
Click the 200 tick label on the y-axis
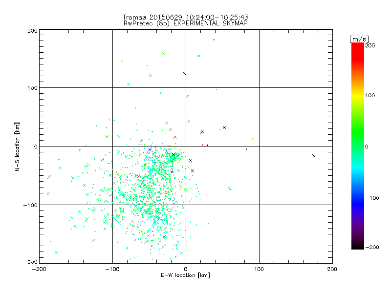tap(32, 30)
